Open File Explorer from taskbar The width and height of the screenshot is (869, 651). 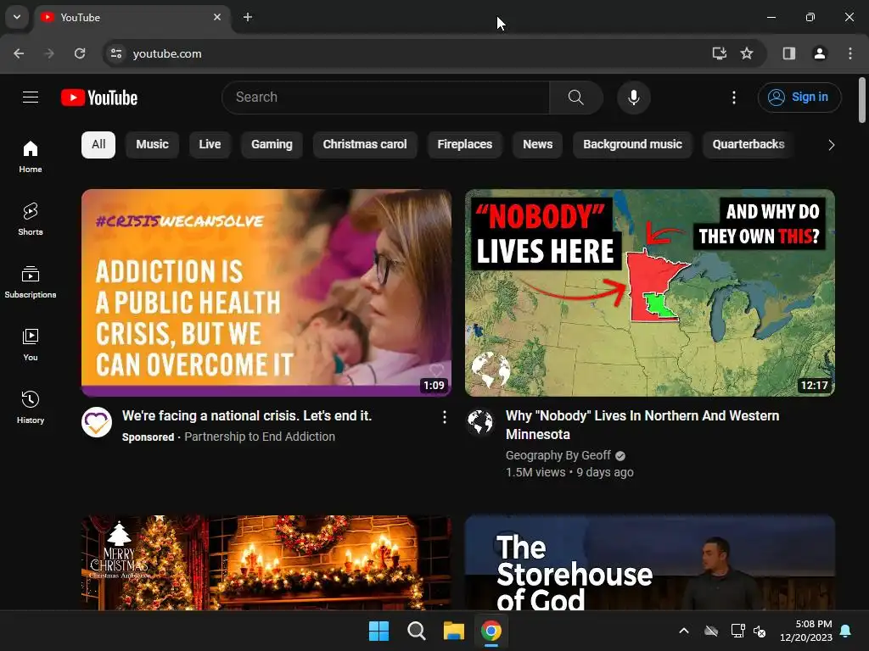[454, 631]
